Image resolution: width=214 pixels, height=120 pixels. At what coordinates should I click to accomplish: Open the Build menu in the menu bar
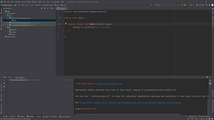click(40, 2)
